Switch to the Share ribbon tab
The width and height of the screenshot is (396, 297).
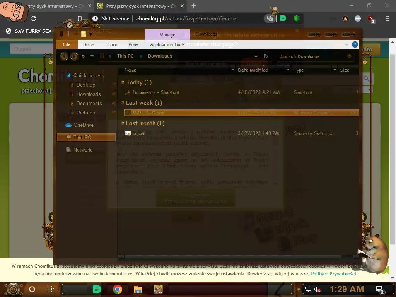111,44
